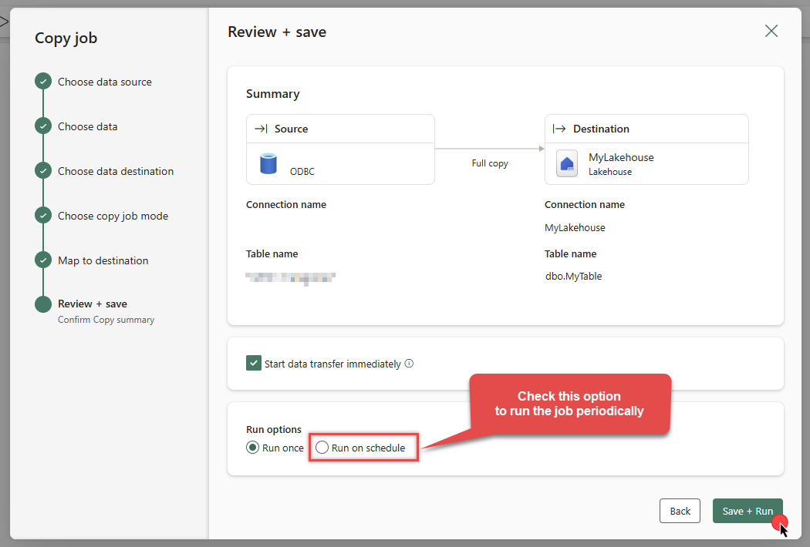Click the Back button
This screenshot has width=810, height=547.
click(x=680, y=511)
